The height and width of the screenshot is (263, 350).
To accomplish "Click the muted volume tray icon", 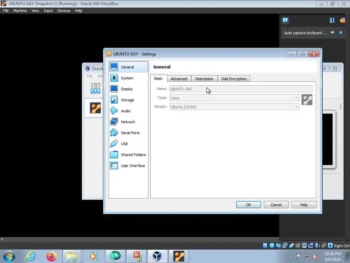I will [x=315, y=256].
